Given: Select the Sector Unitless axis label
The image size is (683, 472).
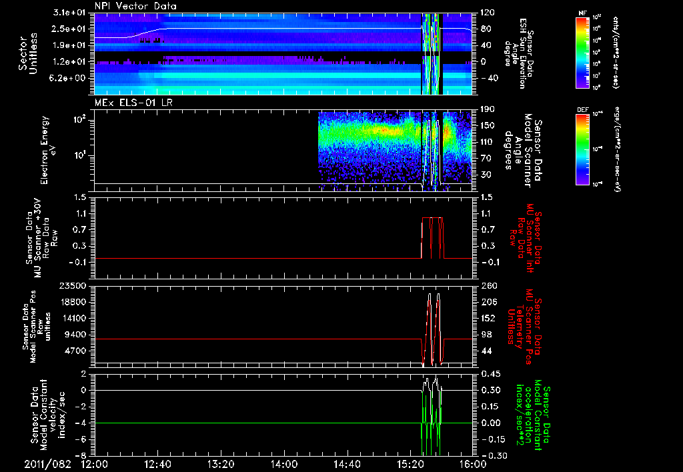Looking at the screenshot, I should pyautogui.click(x=27, y=53).
